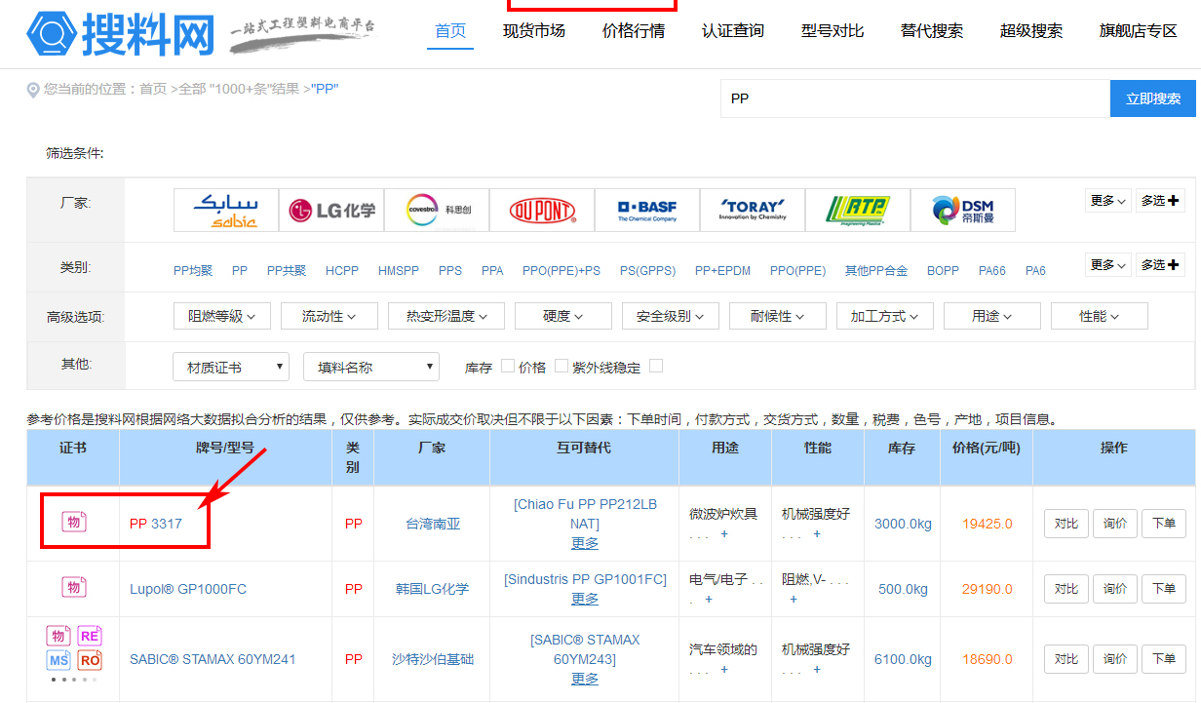Go to the 首页 nav tab
The image size is (1201, 703).
[x=450, y=30]
